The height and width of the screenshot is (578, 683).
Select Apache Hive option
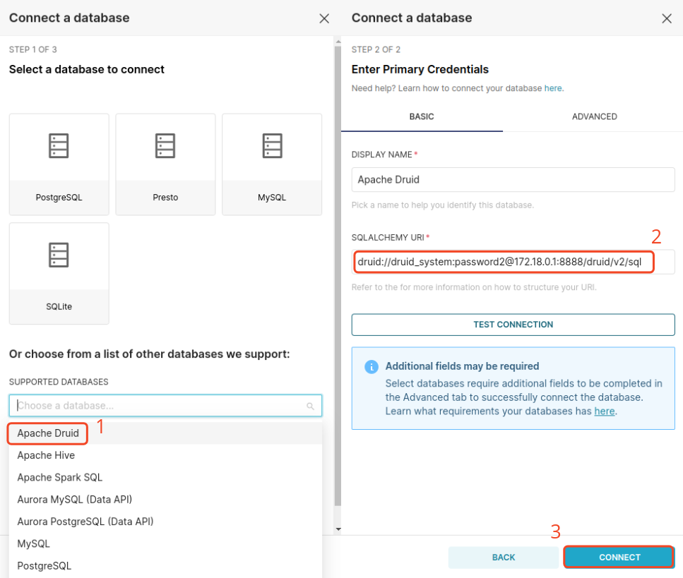click(x=46, y=455)
